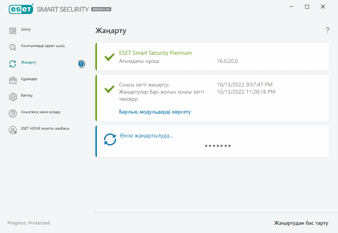Open Компьютерді қарап шығу section
This screenshot has width=338, height=233.
pos(43,46)
